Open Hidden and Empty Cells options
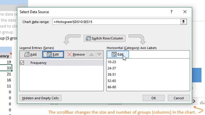 pos(40,98)
